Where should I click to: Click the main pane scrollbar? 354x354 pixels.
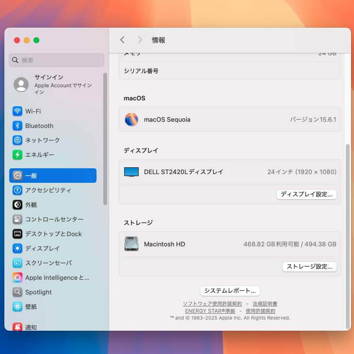point(348,236)
